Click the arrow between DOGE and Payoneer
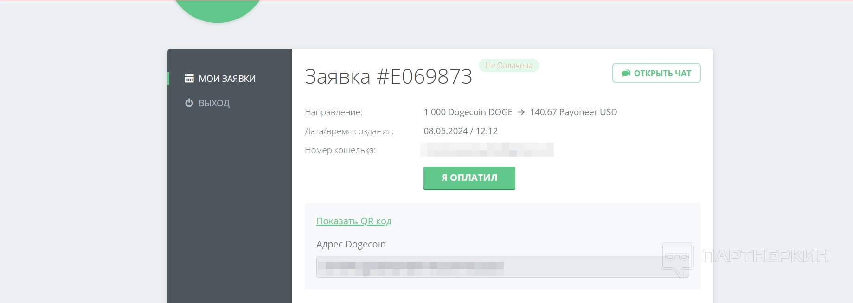This screenshot has height=303, width=853. point(521,112)
